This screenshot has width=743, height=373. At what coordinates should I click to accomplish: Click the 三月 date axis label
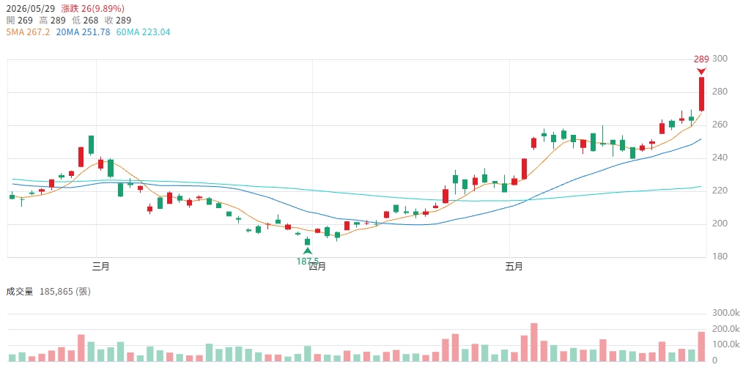click(x=101, y=266)
